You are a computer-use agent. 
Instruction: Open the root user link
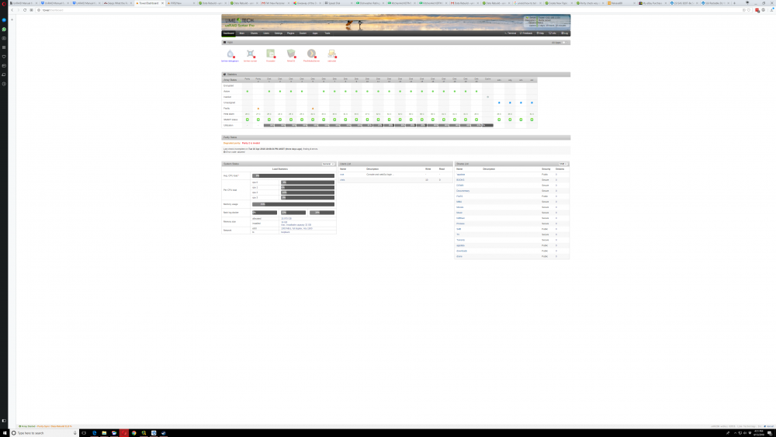(342, 175)
